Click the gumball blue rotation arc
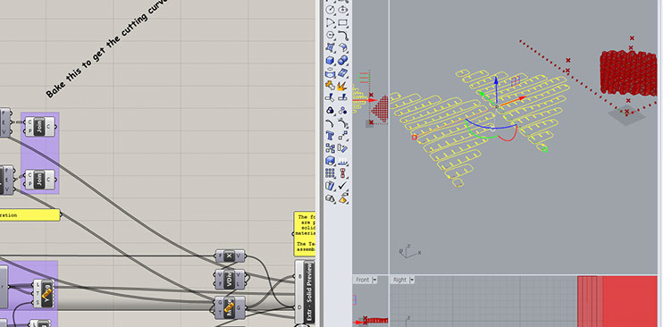The width and height of the screenshot is (663, 327). (491, 127)
